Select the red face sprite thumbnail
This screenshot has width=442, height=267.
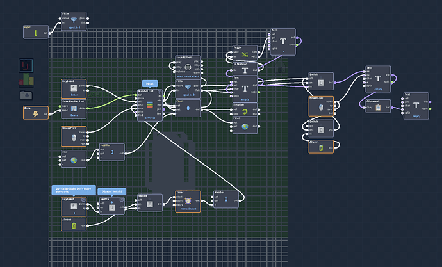pyautogui.click(x=26, y=65)
